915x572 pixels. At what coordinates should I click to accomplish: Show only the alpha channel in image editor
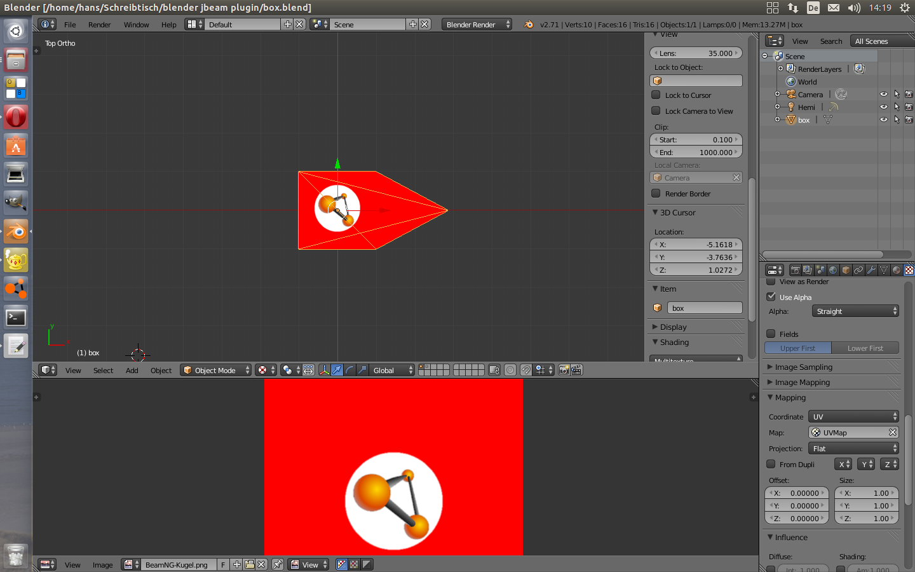pos(367,564)
